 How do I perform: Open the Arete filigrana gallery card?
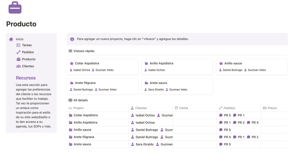pos(102,86)
